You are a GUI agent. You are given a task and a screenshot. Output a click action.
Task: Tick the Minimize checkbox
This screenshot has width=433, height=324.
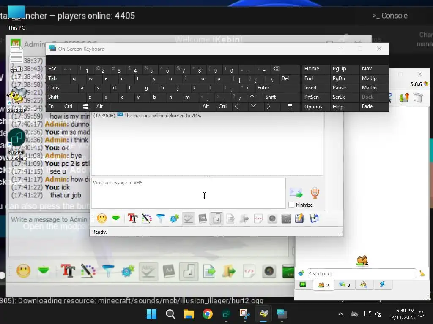tap(291, 205)
